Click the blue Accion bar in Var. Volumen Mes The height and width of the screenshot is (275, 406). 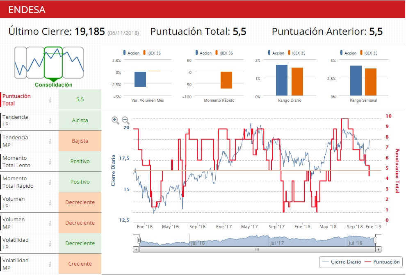point(140,79)
